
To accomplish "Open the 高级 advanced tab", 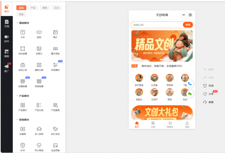I will 21,14.
